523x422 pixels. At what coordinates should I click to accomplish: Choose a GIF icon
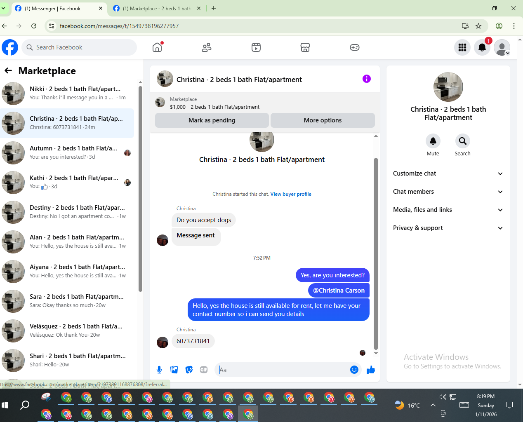click(x=204, y=370)
